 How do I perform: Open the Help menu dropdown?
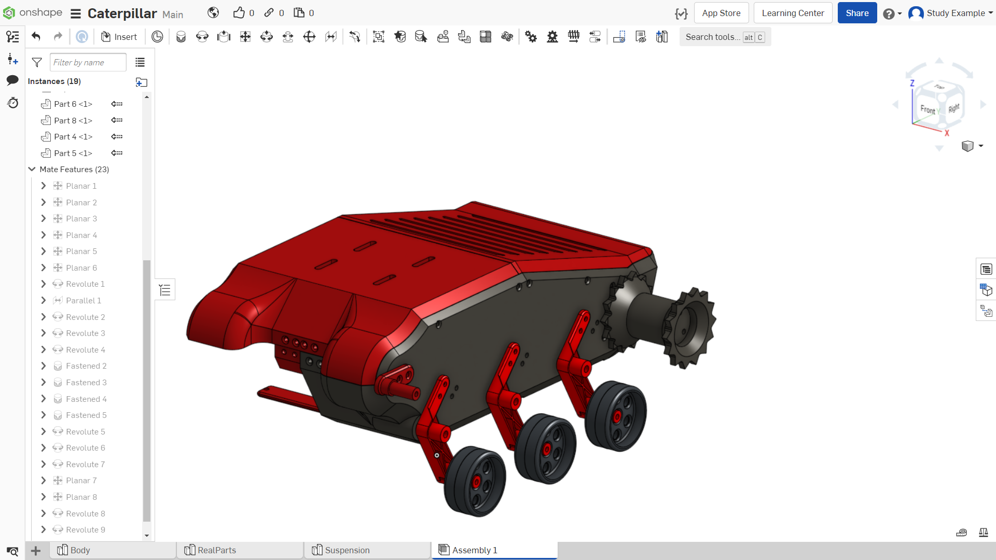coord(892,13)
